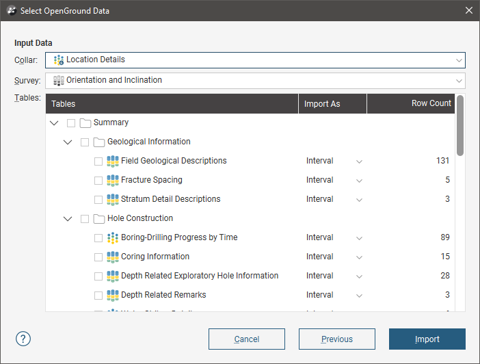
Task: Enable the Stratum Detail Descriptions checkbox
Action: click(98, 200)
